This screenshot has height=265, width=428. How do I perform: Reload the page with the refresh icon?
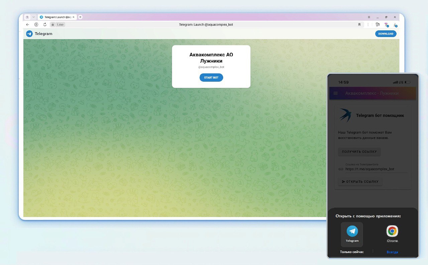pos(45,24)
